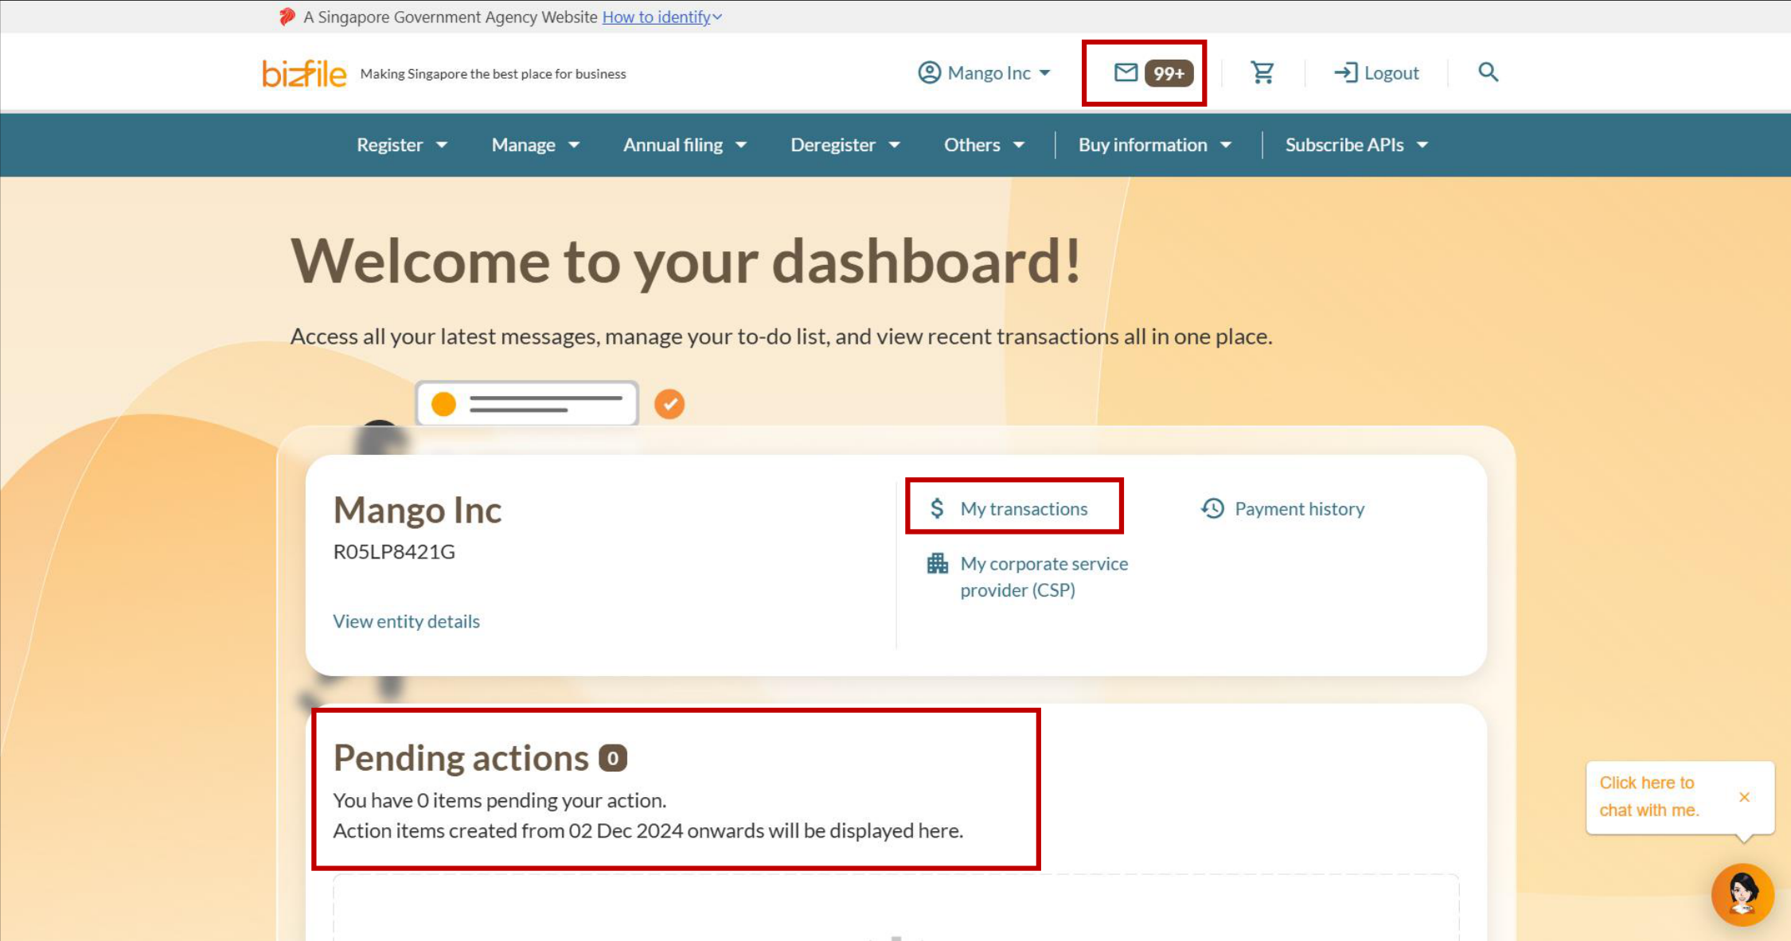Click the building icon for corporate service provider

click(937, 563)
